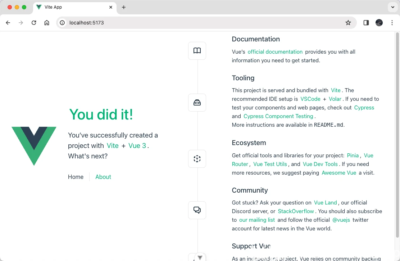This screenshot has width=400, height=261.
Task: Visit the Cypress Component Testing link
Action: tap(278, 116)
